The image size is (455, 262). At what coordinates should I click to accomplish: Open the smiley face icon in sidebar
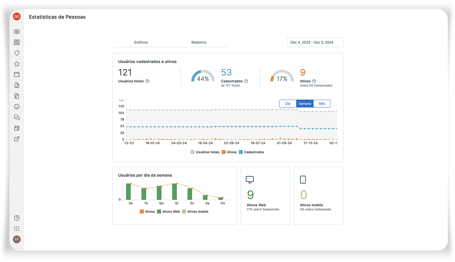coord(17,107)
